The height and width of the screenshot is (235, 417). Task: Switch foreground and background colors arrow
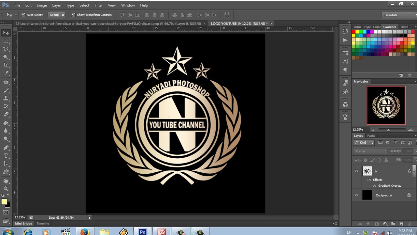pos(8,196)
